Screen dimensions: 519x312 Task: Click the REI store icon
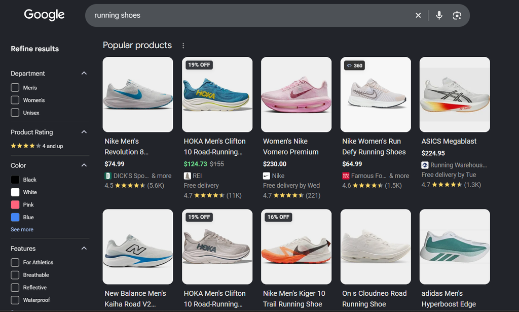188,176
